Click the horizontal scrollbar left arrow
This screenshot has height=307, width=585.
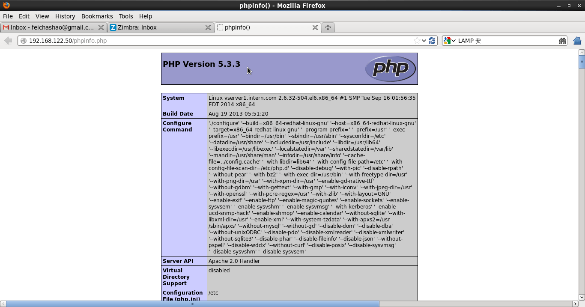tap(3, 304)
